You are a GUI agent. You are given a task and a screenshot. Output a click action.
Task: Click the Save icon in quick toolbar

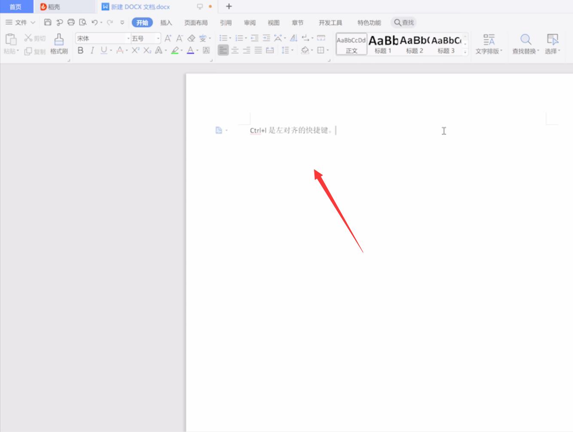48,22
